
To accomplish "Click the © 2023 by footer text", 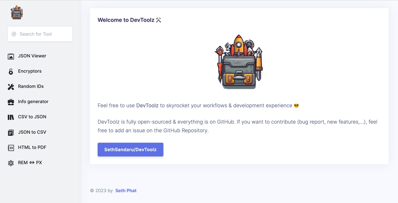I will (x=101, y=190).
